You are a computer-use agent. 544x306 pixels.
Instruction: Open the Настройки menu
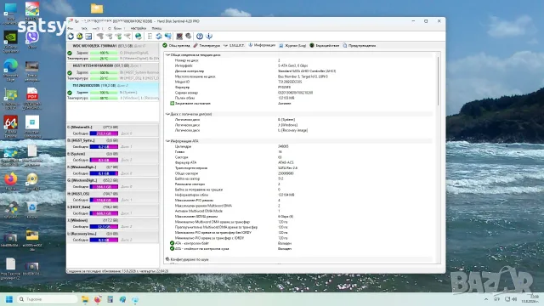pos(138,28)
